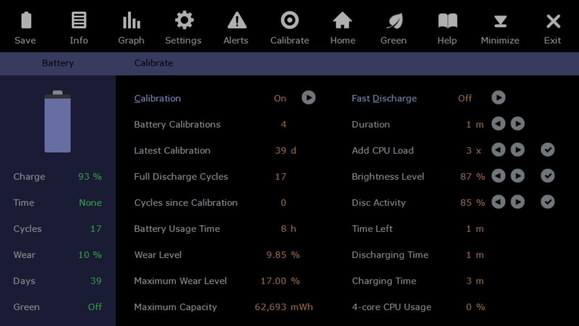The width and height of the screenshot is (579, 326).
Task: Open the Alerts warning icon
Action: (236, 21)
